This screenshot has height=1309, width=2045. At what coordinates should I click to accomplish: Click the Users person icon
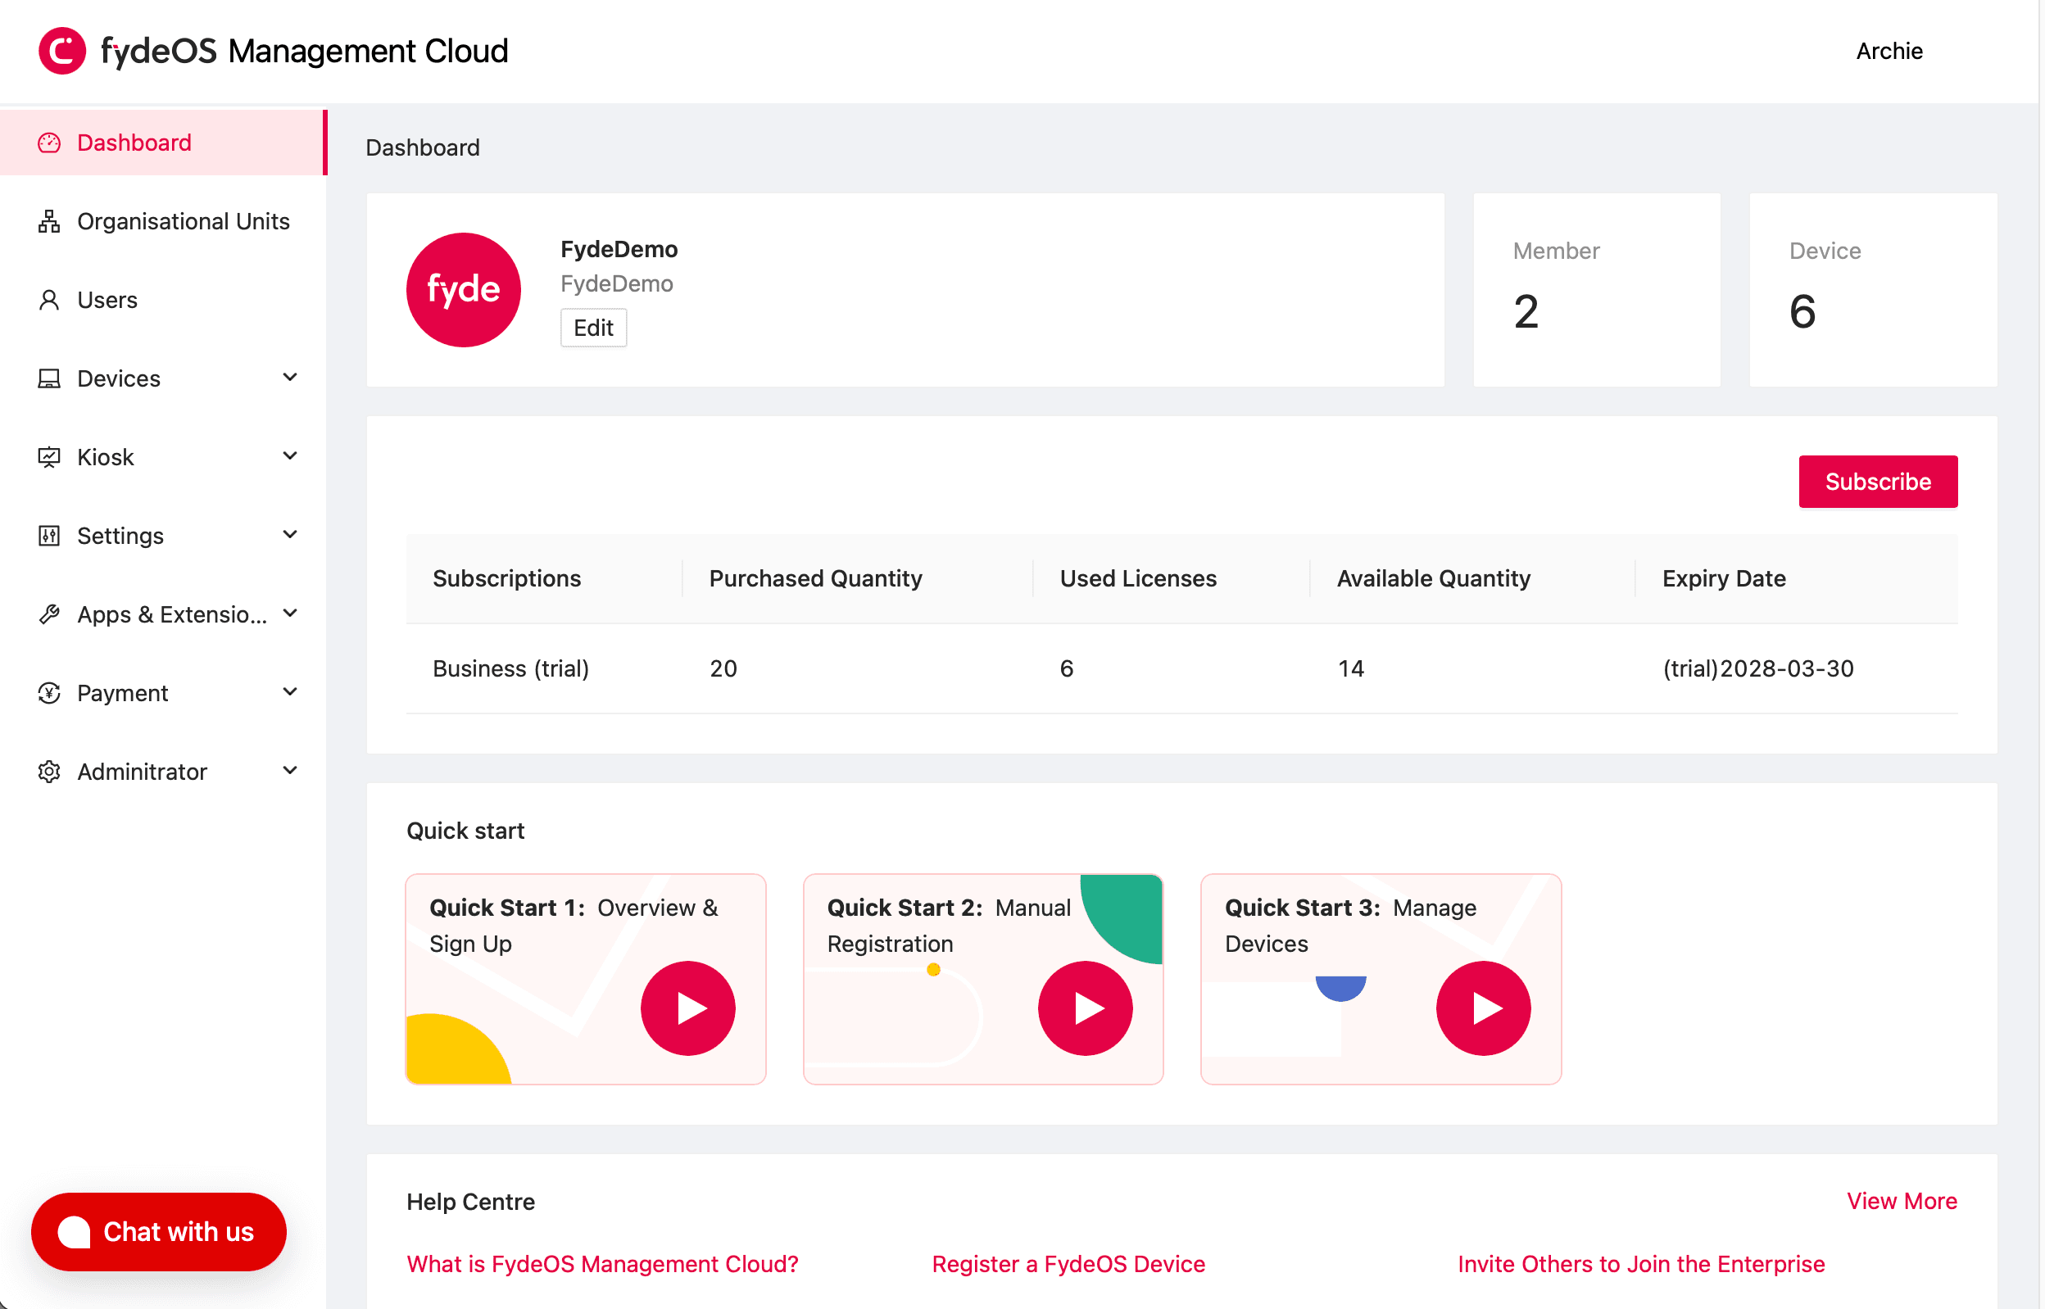point(49,300)
